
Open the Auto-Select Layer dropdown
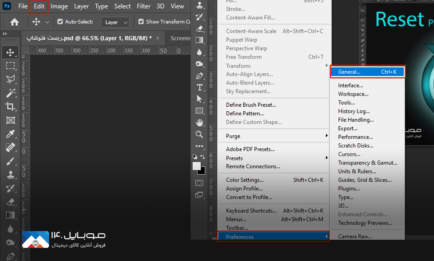(115, 22)
